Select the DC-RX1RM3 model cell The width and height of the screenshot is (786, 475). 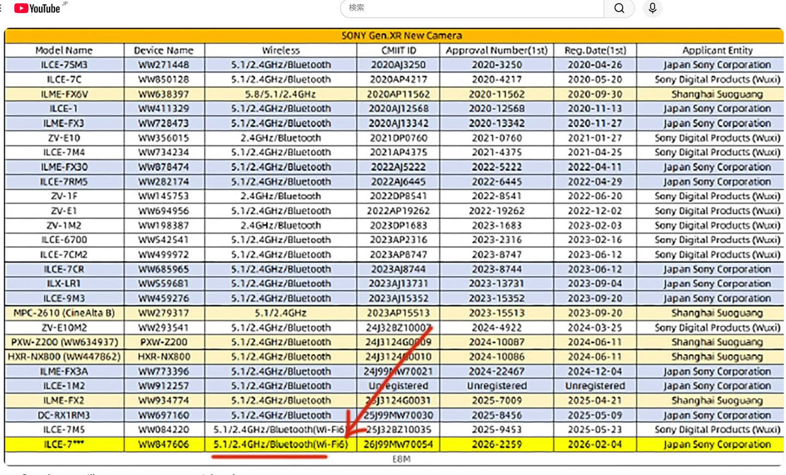coord(64,415)
